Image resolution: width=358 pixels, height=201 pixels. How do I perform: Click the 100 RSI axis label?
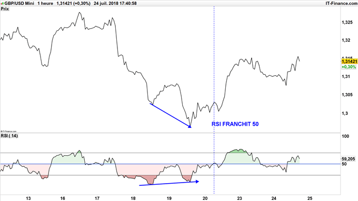pyautogui.click(x=345, y=136)
